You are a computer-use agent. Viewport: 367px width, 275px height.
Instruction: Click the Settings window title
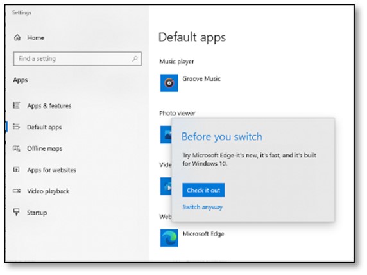pos(22,12)
